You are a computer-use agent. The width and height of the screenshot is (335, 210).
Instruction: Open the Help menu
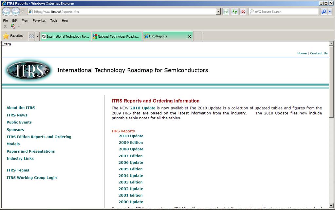click(65, 21)
